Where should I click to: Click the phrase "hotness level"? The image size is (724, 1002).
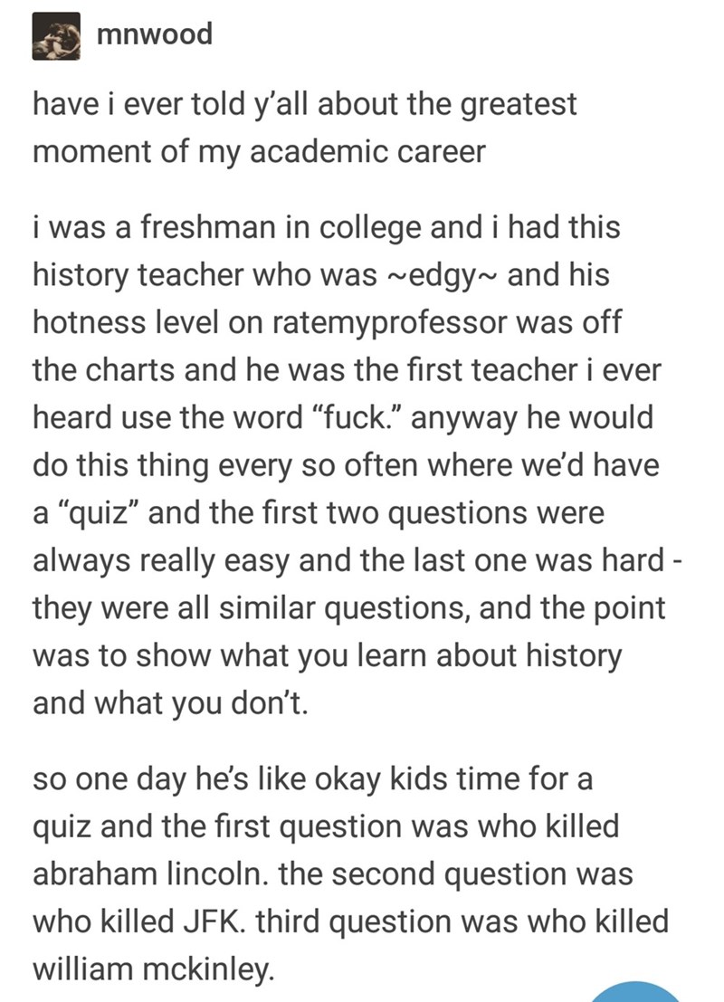pyautogui.click(x=130, y=324)
